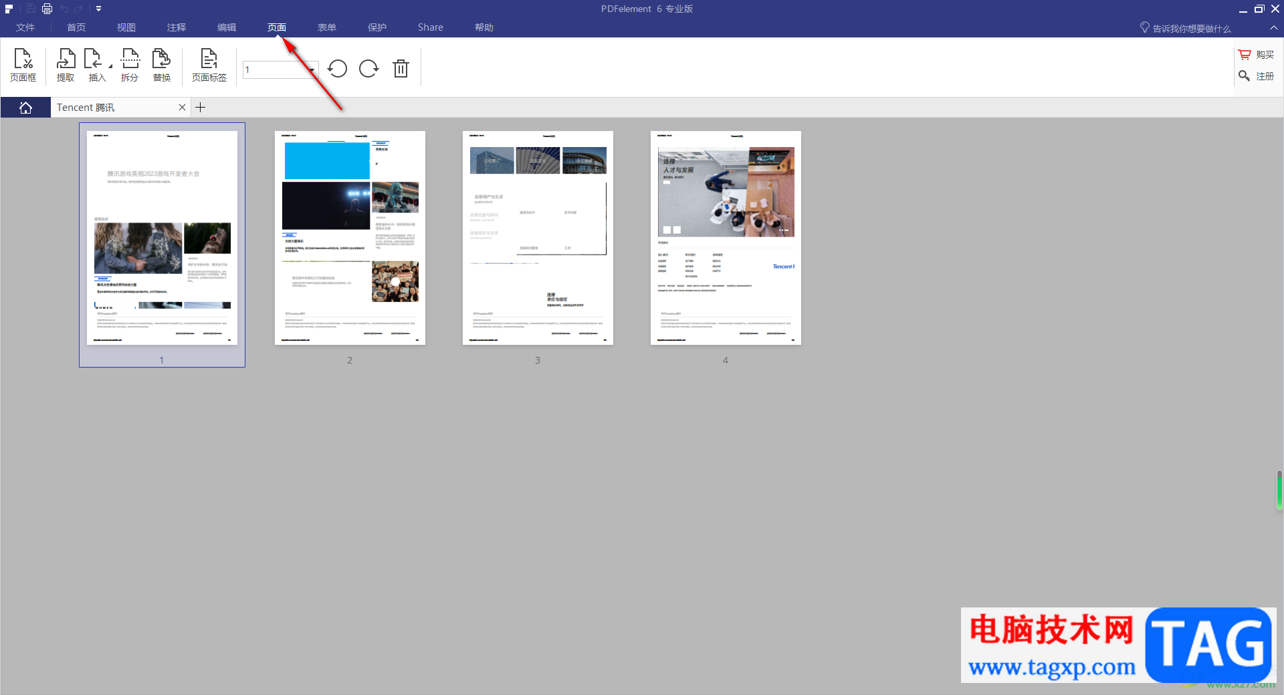Click the 拆分 split document icon
This screenshot has width=1284, height=695.
coord(130,65)
